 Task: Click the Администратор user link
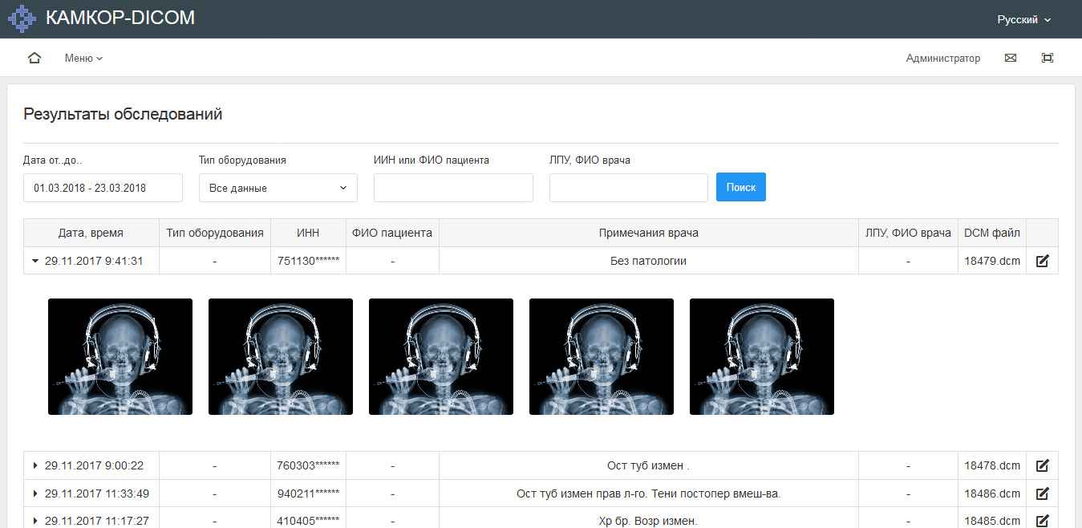942,58
